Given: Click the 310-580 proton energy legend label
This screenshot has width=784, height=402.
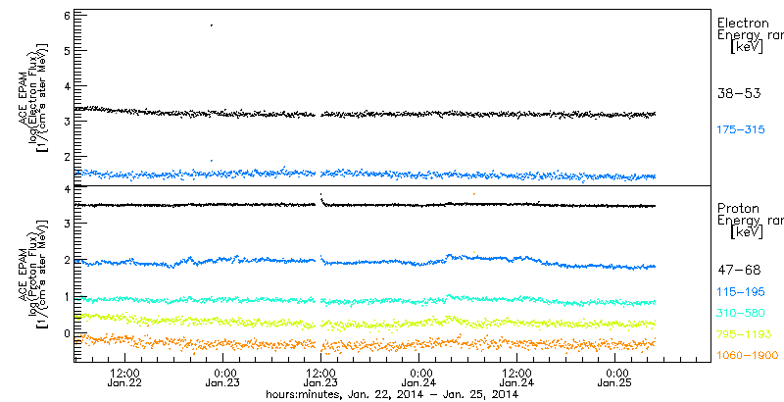Looking at the screenshot, I should [x=741, y=314].
